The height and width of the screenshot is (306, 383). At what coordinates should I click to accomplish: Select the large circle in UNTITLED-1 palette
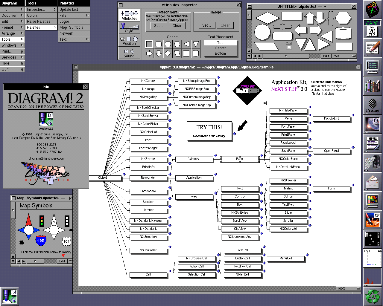[262, 32]
